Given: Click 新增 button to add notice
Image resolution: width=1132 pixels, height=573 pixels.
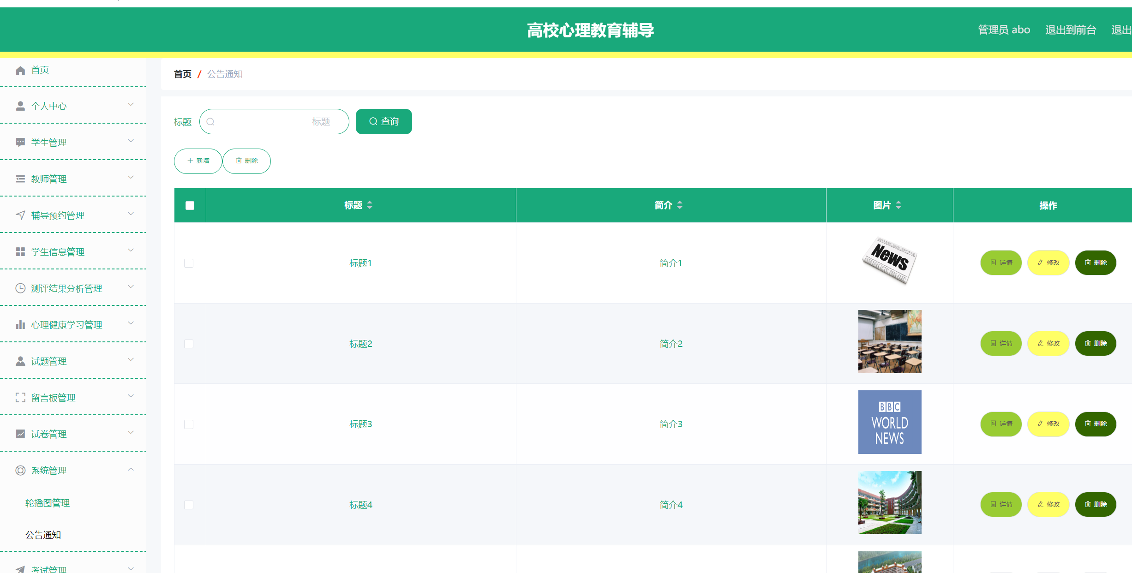Looking at the screenshot, I should pos(198,161).
